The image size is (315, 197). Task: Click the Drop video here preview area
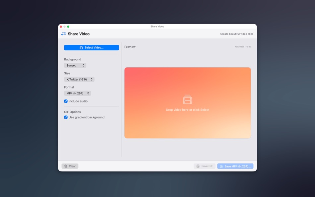187,102
